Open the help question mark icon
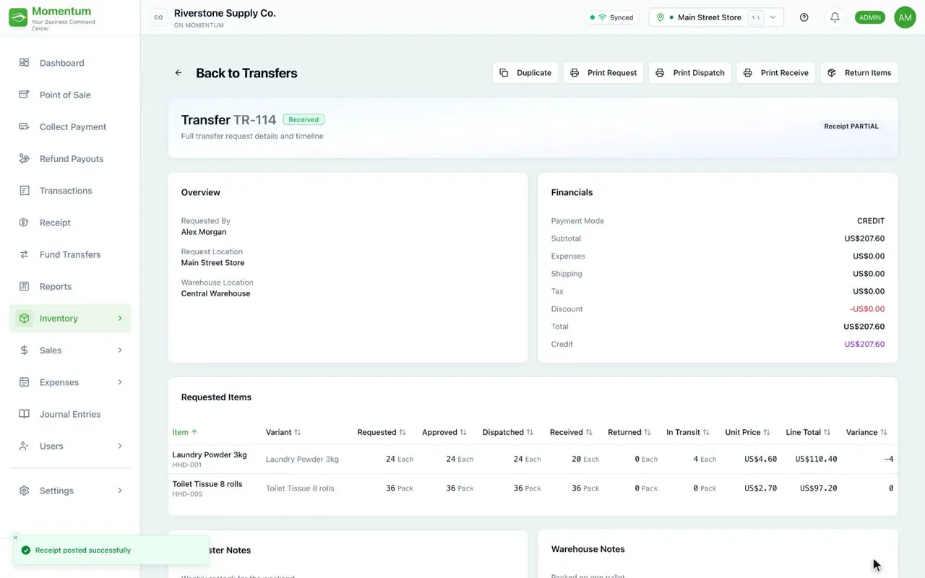 click(804, 17)
